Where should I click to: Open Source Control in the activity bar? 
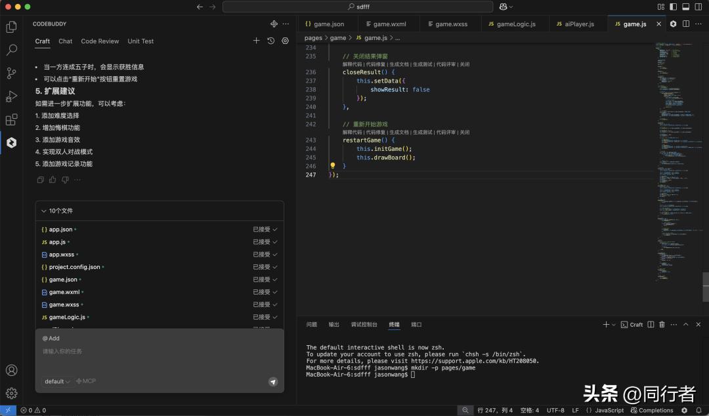click(11, 73)
